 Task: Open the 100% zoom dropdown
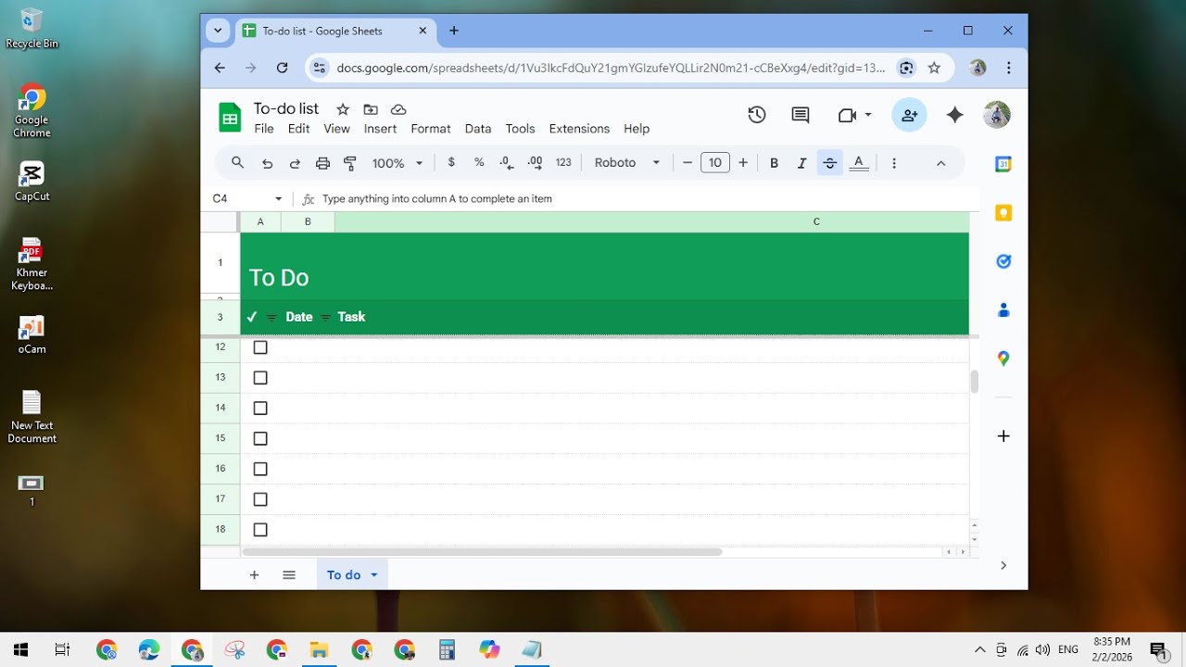coord(397,163)
